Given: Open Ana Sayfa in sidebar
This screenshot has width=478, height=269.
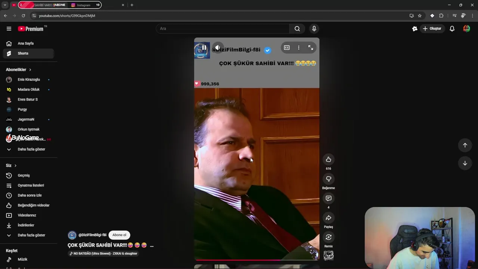Looking at the screenshot, I should [x=28, y=43].
